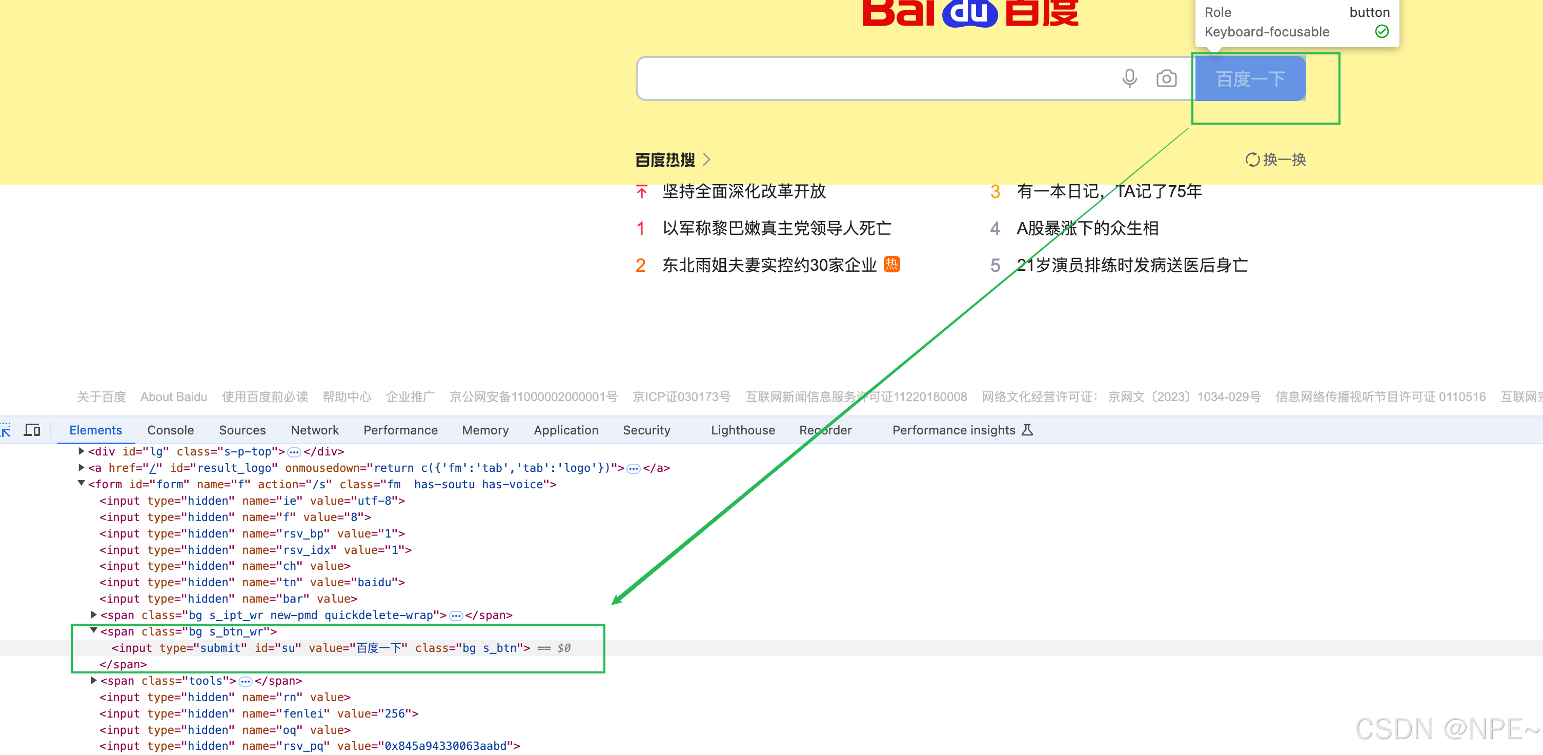This screenshot has width=1543, height=755.
Task: Switch to the Performance tab
Action: pyautogui.click(x=400, y=430)
